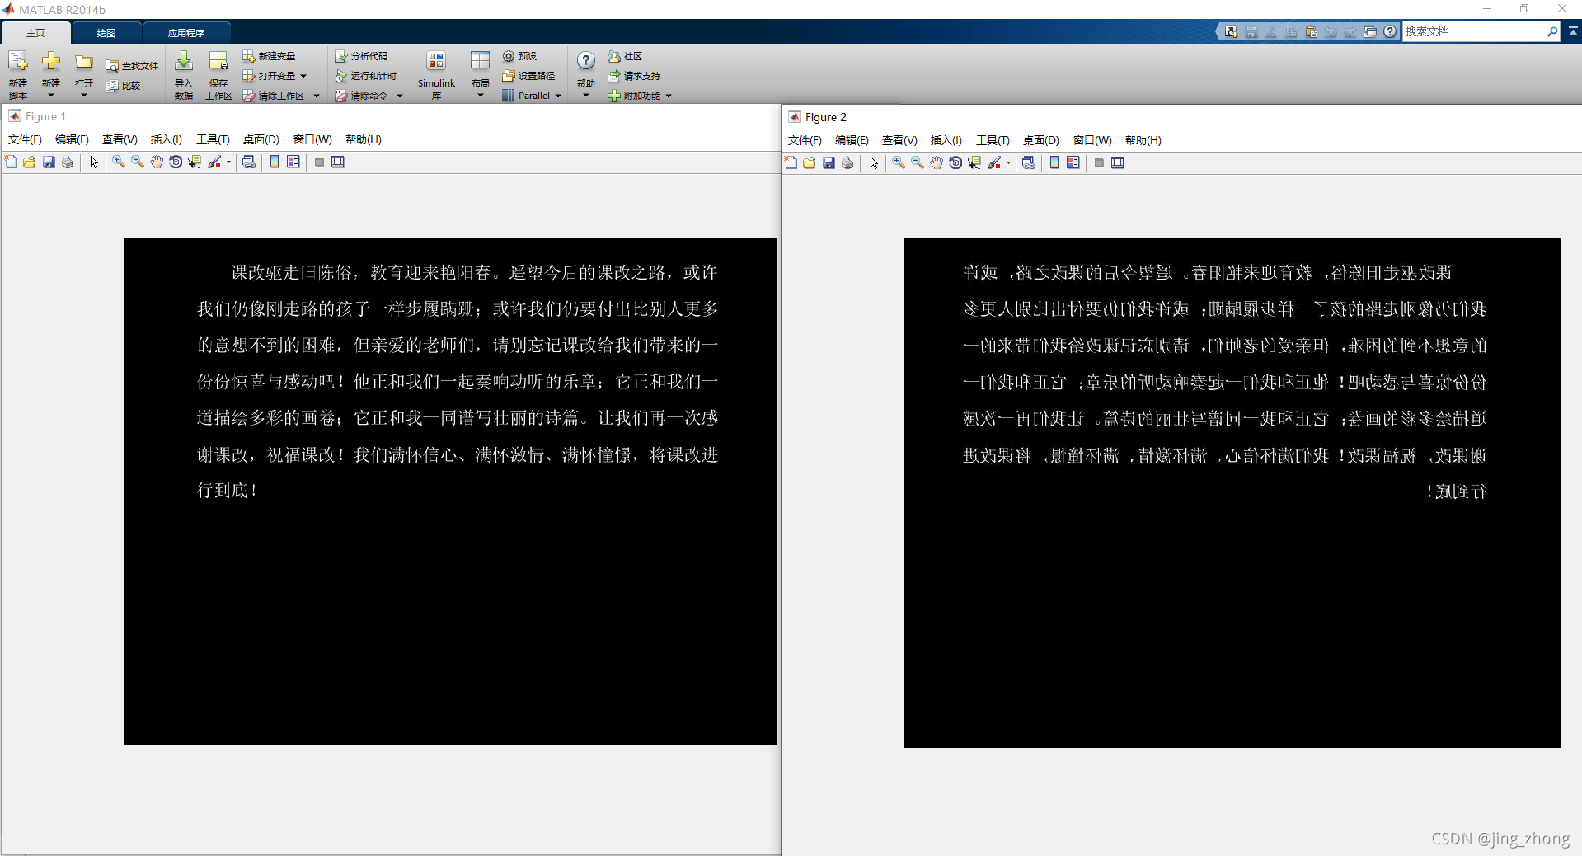Toggle Zoom In tool in Figure 1 toolbar
This screenshot has width=1582, height=856.
(x=119, y=162)
